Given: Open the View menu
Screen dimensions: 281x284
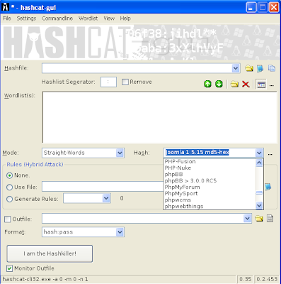Looking at the screenshot, I should click(x=109, y=18).
